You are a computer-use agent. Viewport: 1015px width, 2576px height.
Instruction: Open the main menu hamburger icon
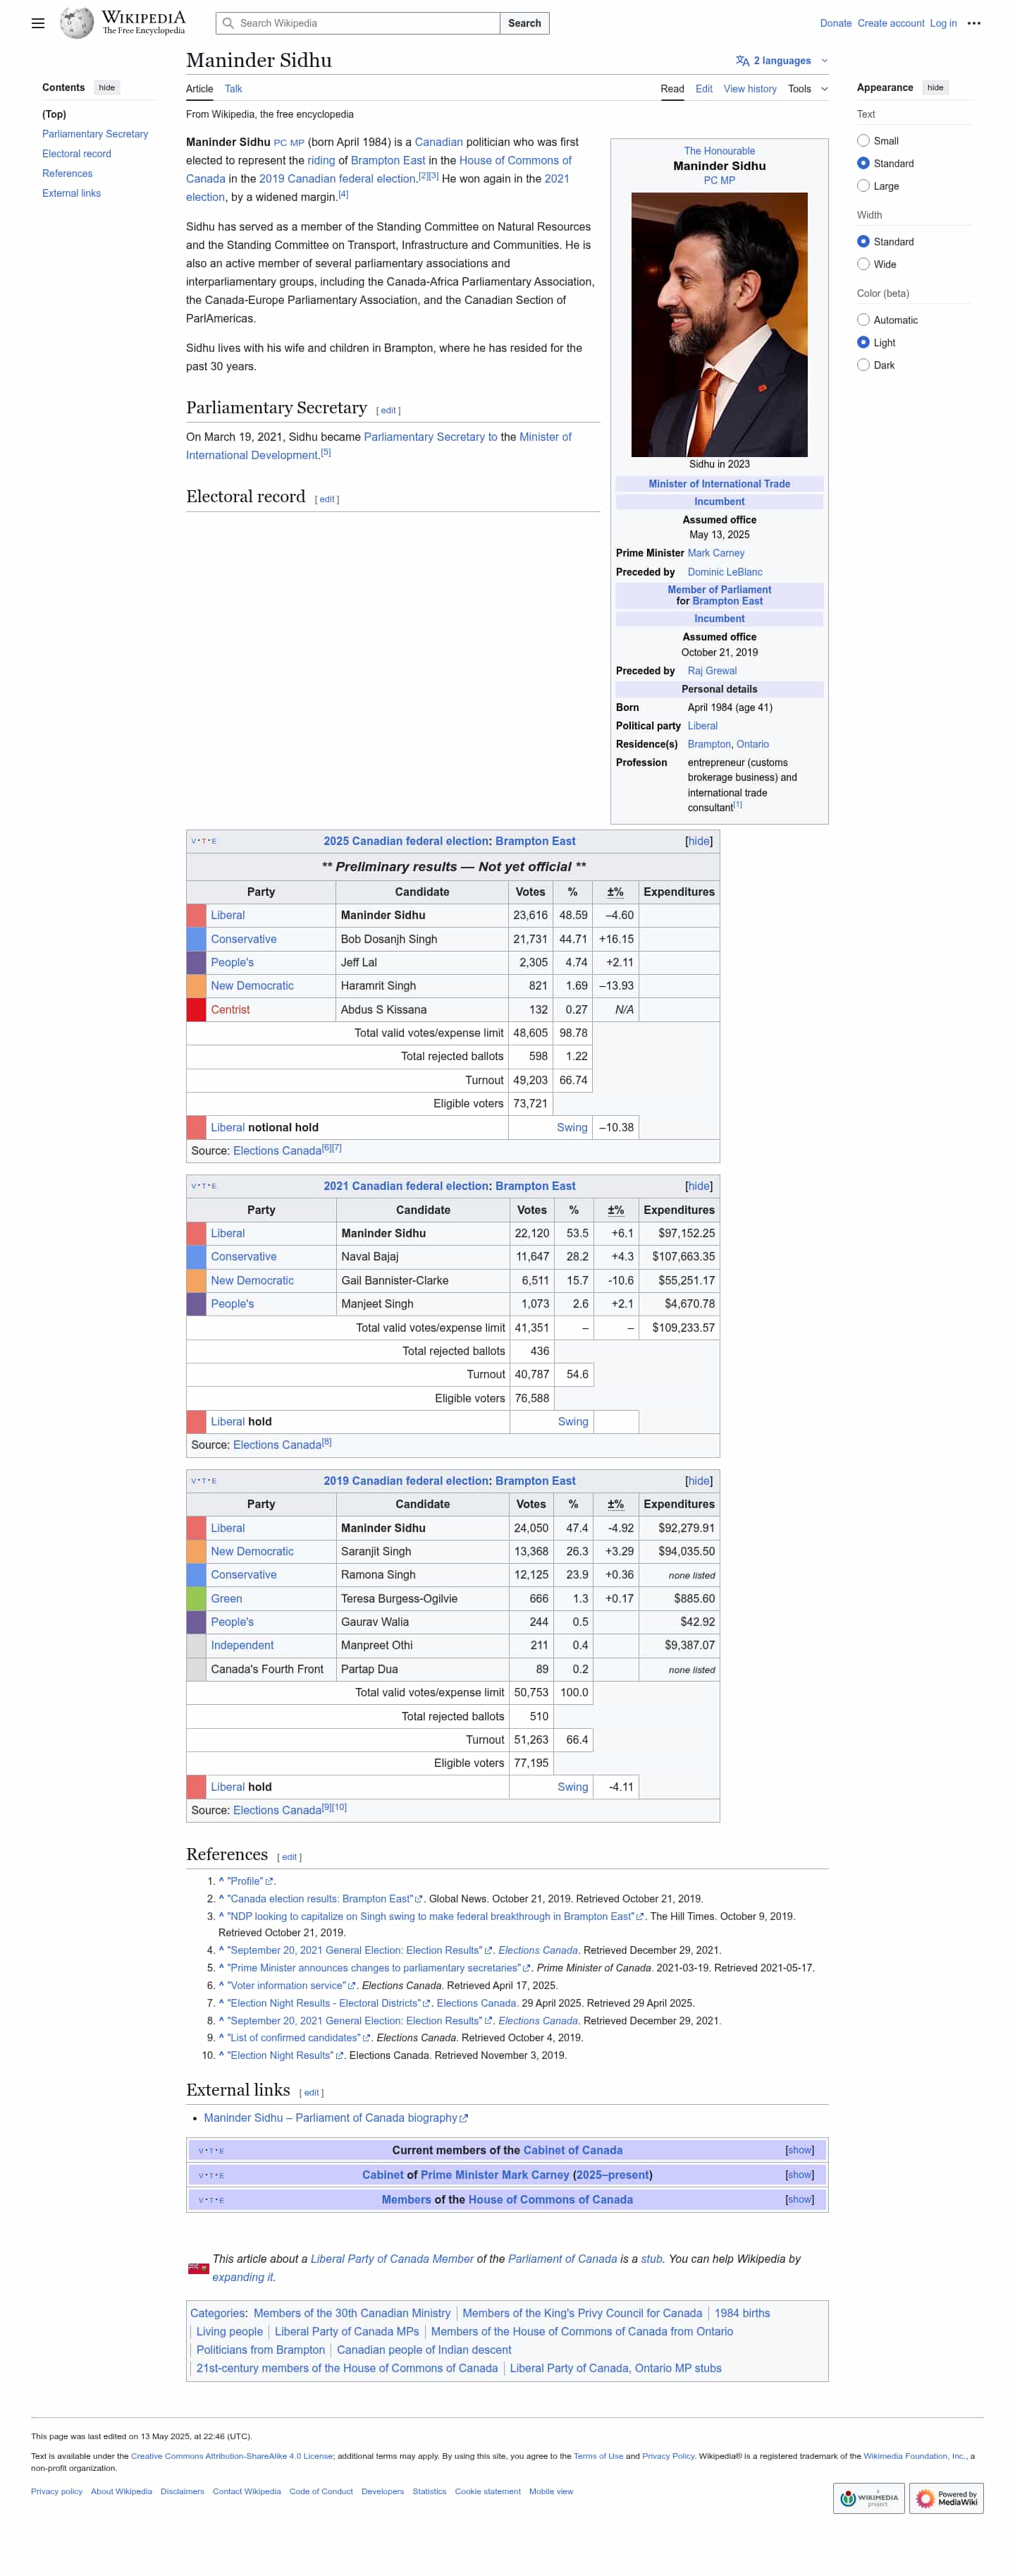click(38, 23)
